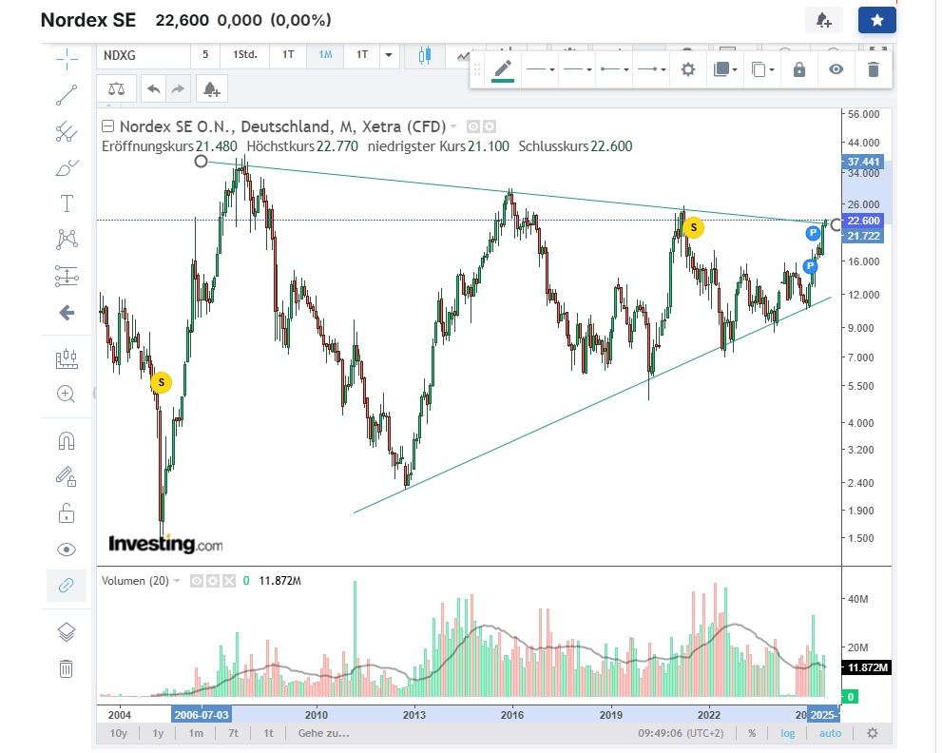The width and height of the screenshot is (942, 753).
Task: Open the interval dropdown arrow
Action: coord(389,55)
